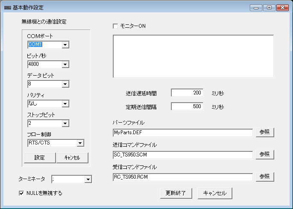Screen dimensions: 293x209
Task: Enable the モニターON checkbox
Action: [115, 26]
